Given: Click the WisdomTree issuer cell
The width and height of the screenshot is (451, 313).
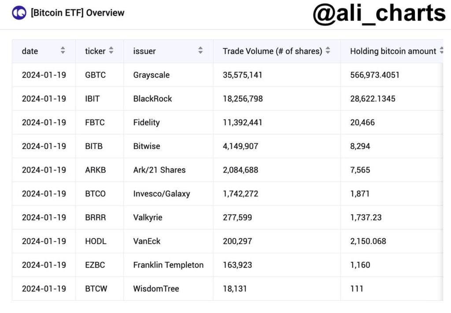Looking at the screenshot, I should [156, 289].
